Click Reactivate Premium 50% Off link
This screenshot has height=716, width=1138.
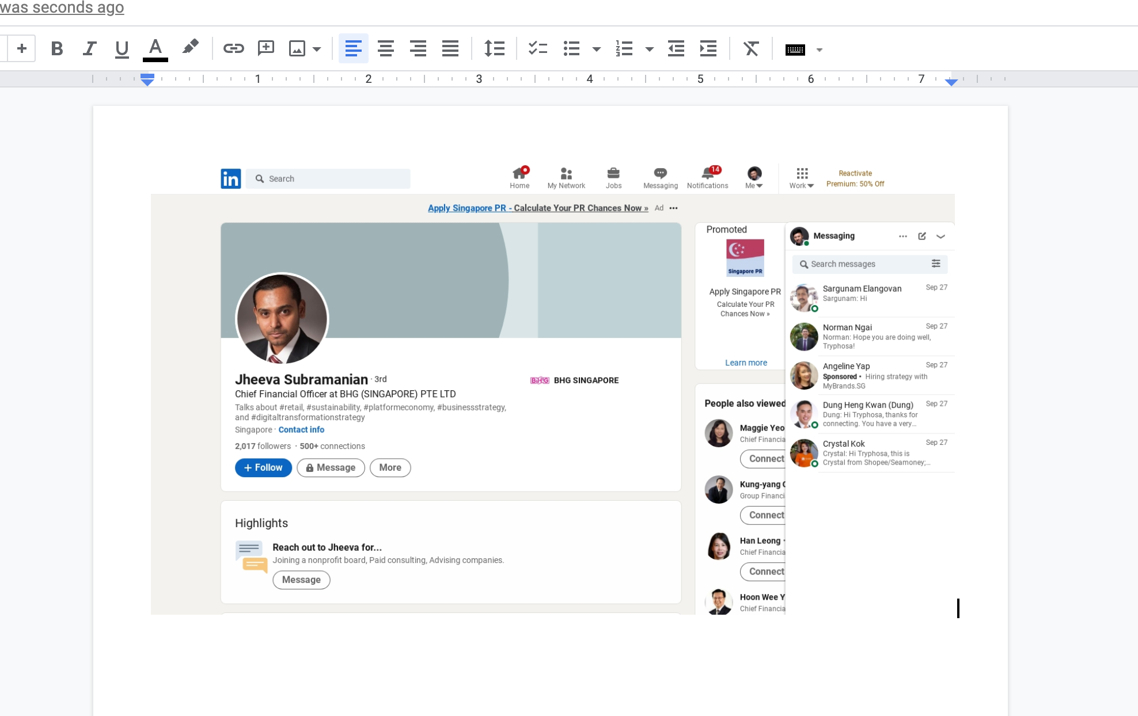pyautogui.click(x=855, y=178)
